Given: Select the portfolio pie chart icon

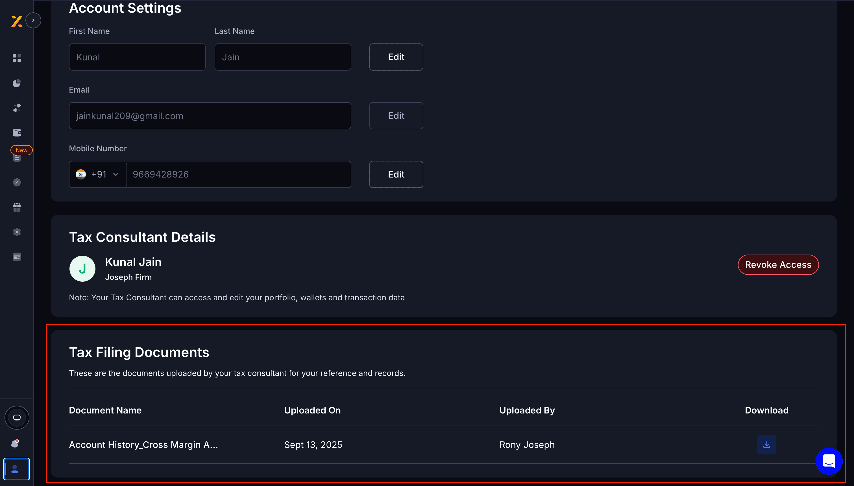Looking at the screenshot, I should tap(17, 84).
